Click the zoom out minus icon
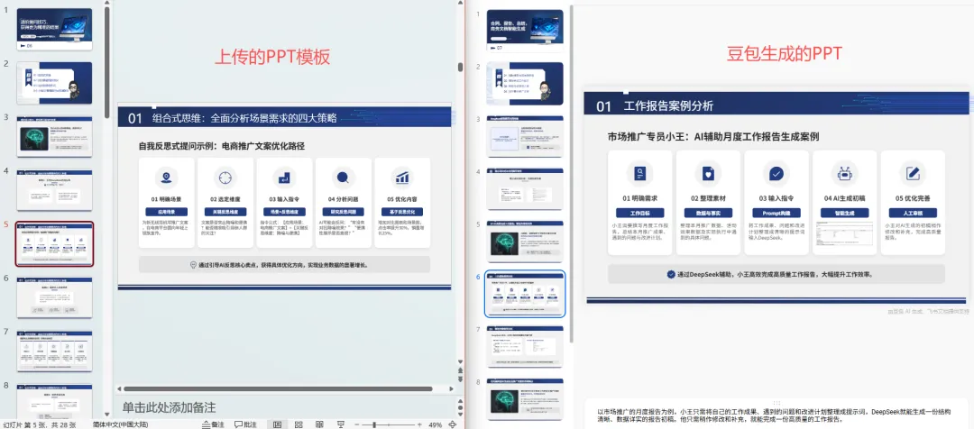Viewport: 974px width, 429px height. (357, 424)
